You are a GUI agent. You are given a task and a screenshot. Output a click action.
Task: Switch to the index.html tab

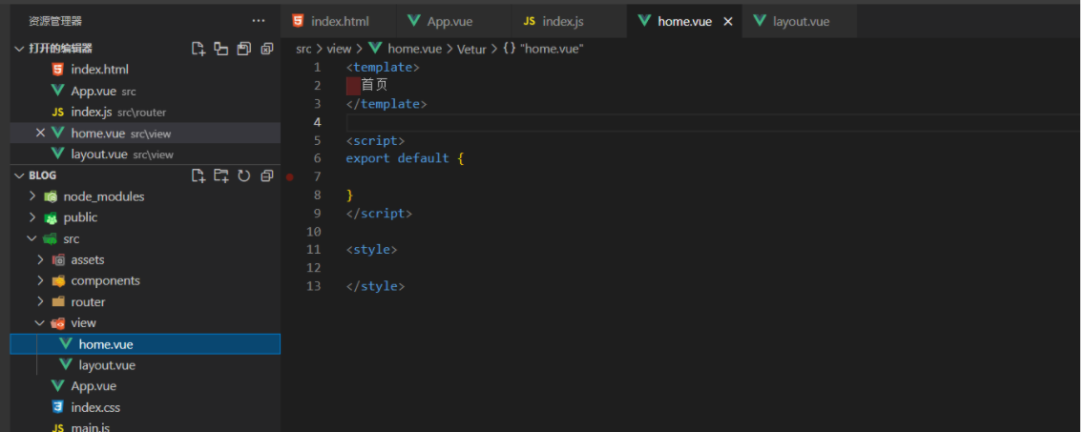(338, 22)
